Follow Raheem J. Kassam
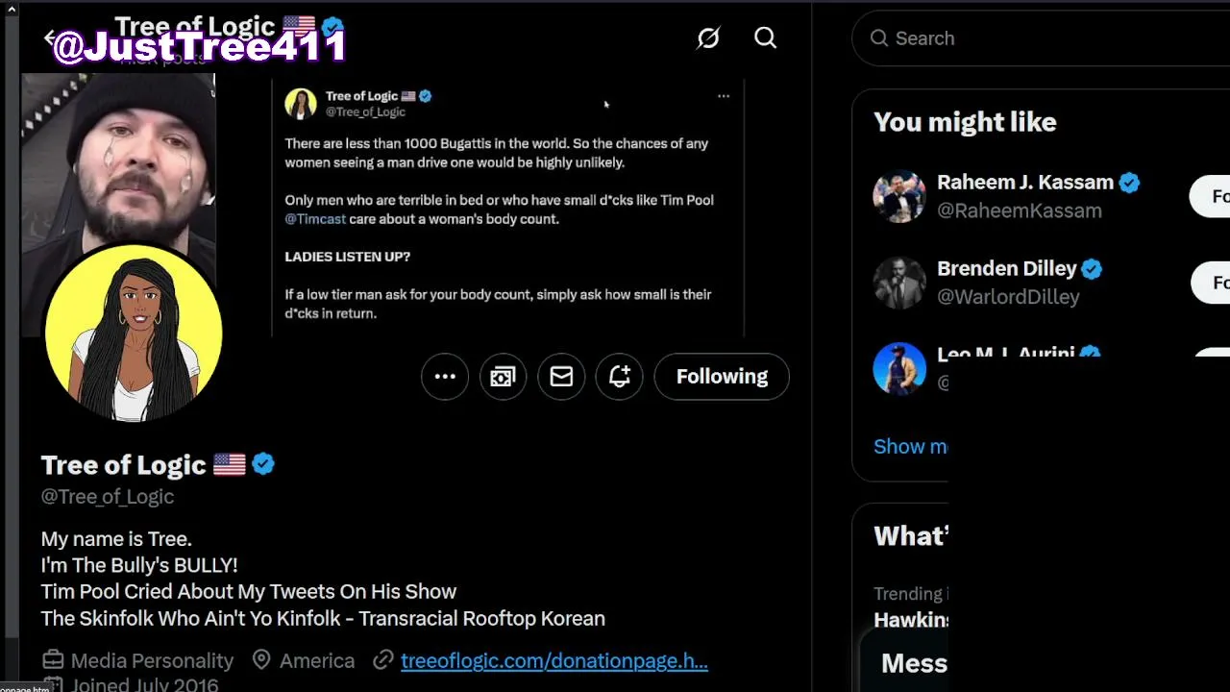1230x692 pixels. point(1213,196)
